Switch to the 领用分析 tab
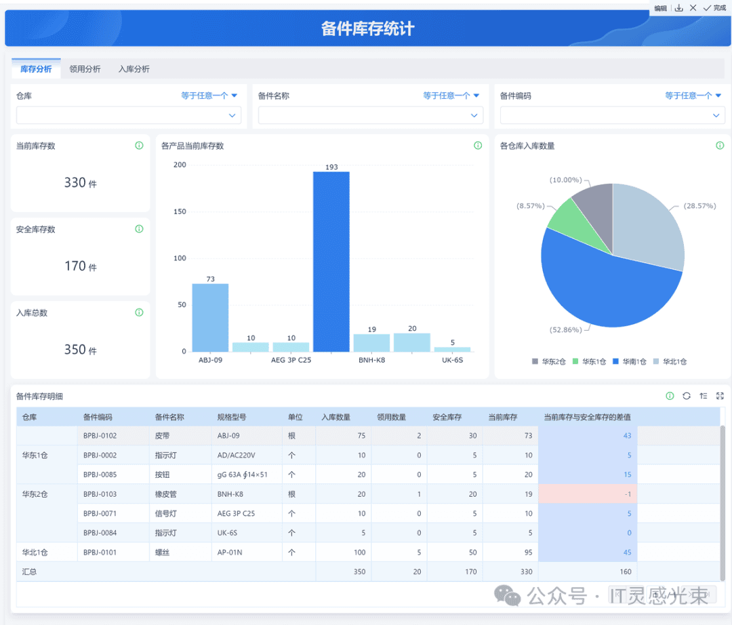 coord(85,69)
